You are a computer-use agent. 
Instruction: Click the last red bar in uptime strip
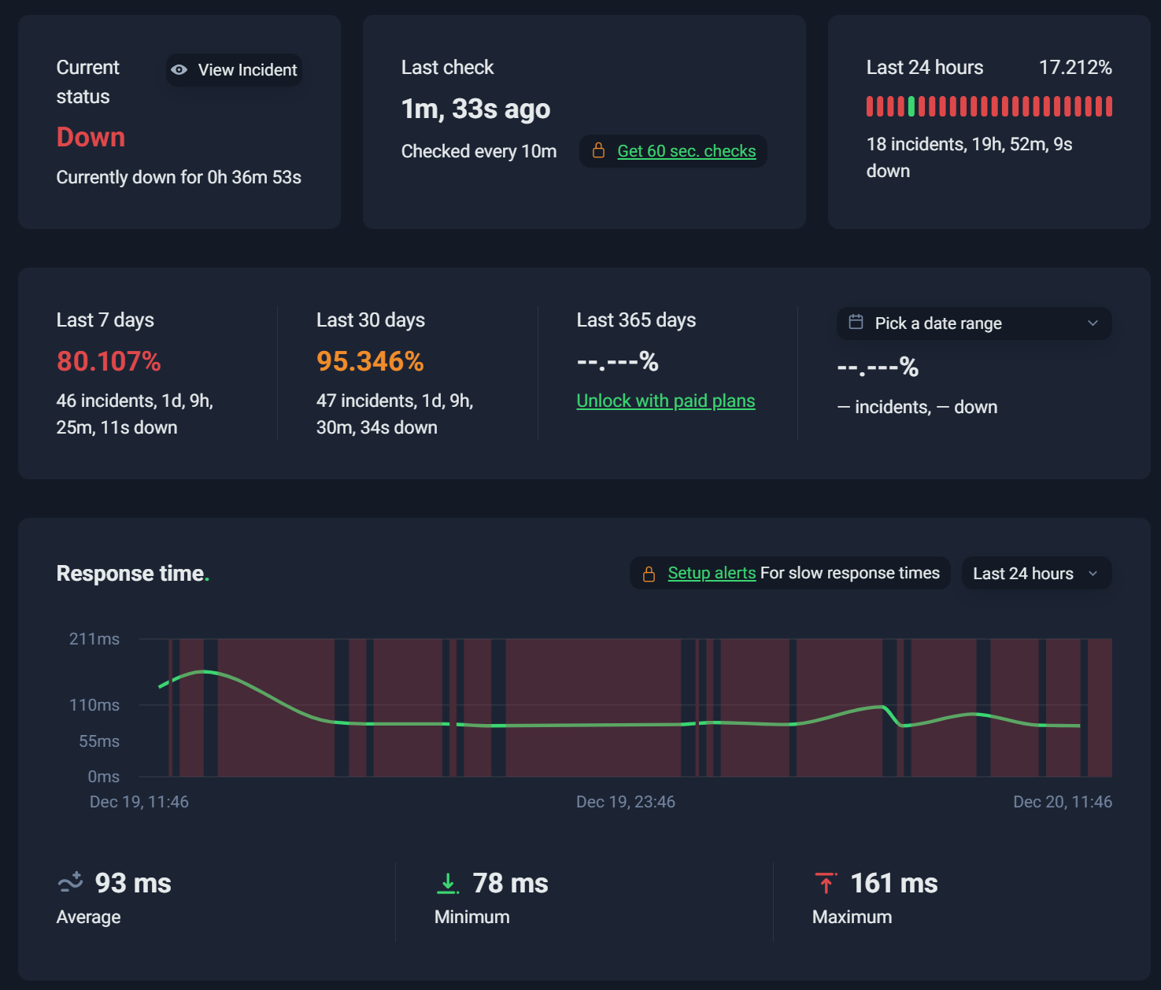point(1109,106)
